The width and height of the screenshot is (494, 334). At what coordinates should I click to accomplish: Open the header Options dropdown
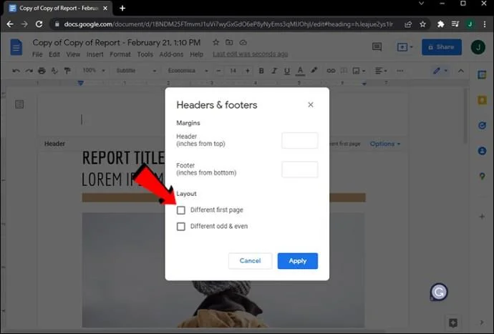(385, 144)
